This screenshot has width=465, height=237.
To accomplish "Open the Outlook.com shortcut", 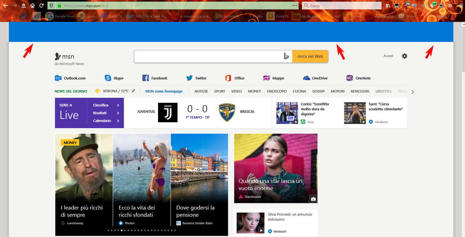I will (70, 78).
